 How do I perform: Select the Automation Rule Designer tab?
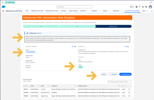pos(132,11)
